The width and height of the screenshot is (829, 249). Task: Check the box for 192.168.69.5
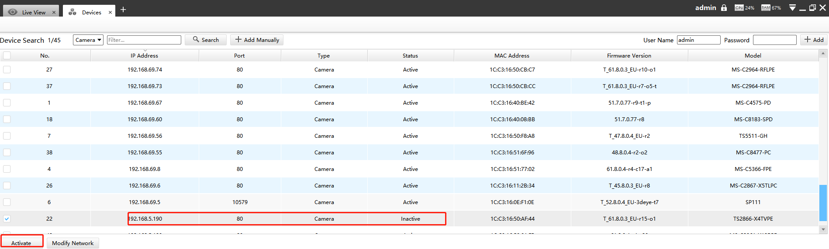point(7,202)
